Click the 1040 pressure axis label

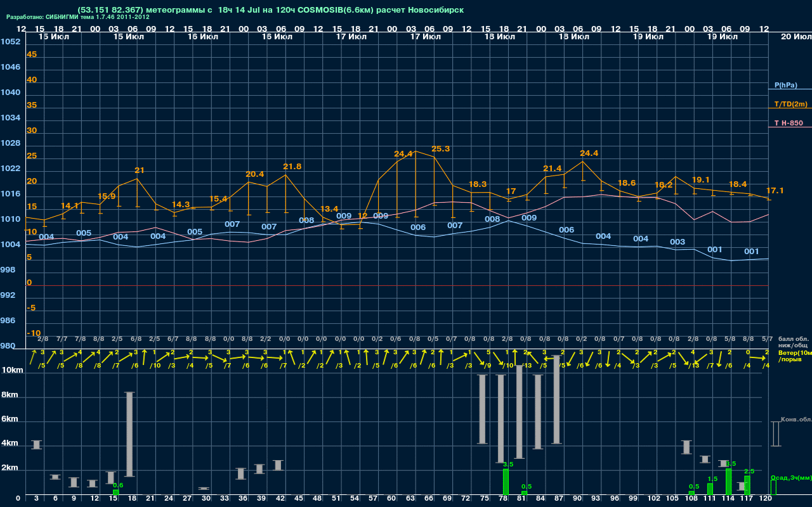(10, 93)
